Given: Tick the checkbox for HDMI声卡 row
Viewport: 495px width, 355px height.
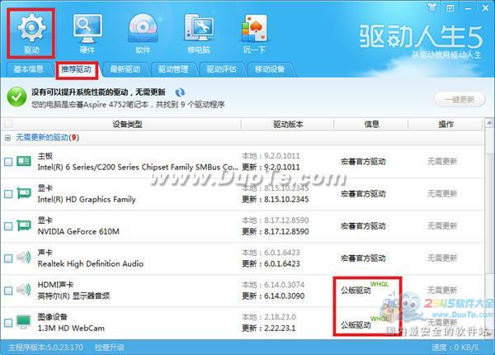Looking at the screenshot, I should [x=8, y=291].
